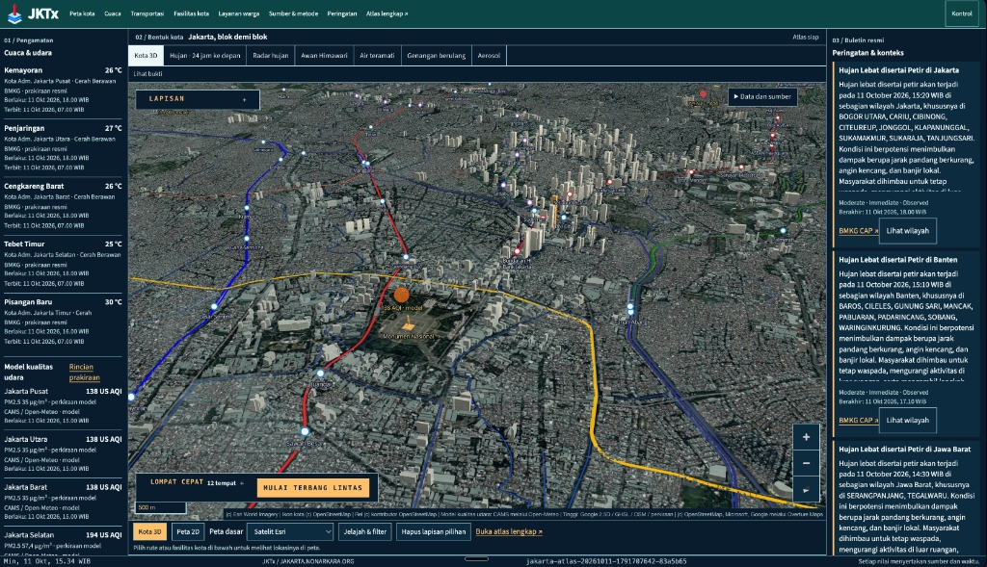Click Jakarta Utara 138 US AQI entry
The image size is (987, 567).
point(63,453)
